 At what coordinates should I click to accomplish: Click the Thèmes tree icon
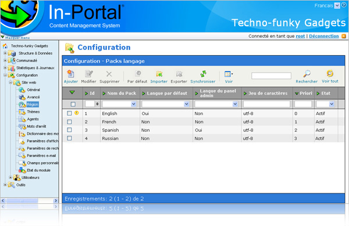click(22, 112)
